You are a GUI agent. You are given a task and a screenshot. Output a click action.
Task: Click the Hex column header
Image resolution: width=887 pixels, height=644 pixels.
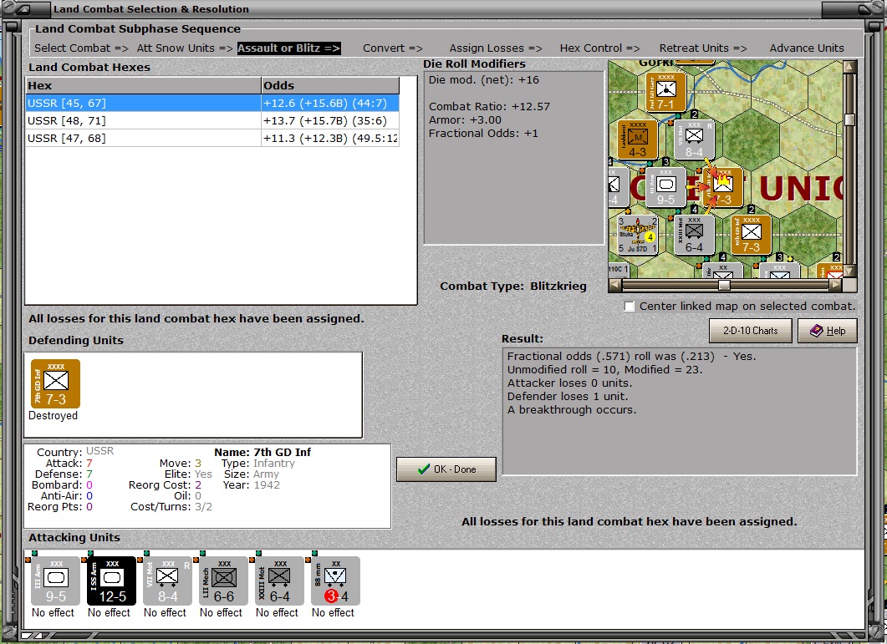pyautogui.click(x=143, y=85)
